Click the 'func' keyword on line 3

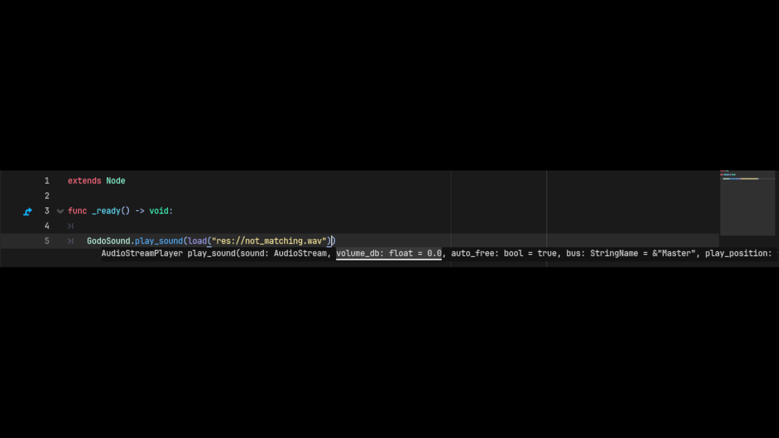[x=77, y=211]
